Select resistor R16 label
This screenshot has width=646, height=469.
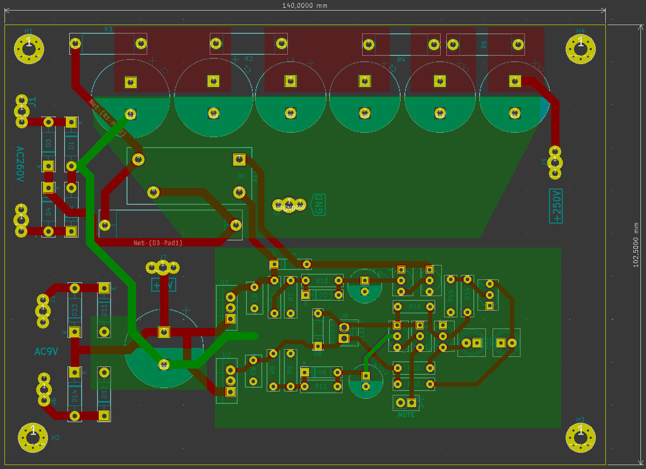pyautogui.click(x=415, y=307)
